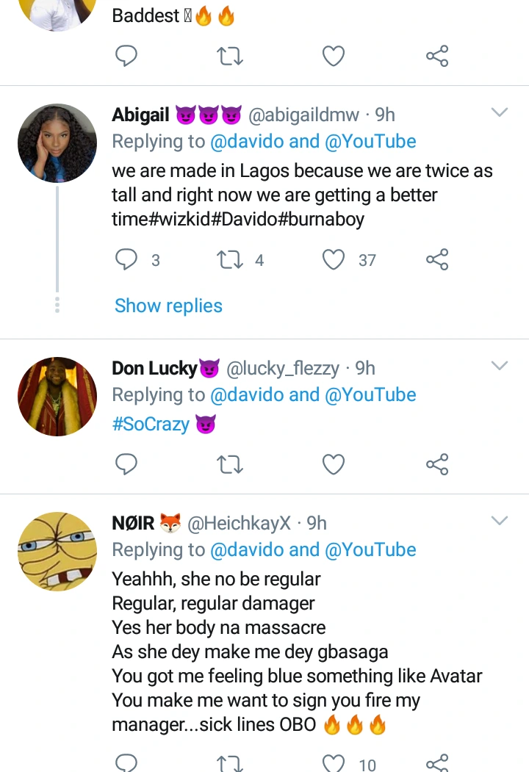This screenshot has height=772, width=529.
Task: Reply to Abigail's tweet
Action: click(127, 259)
